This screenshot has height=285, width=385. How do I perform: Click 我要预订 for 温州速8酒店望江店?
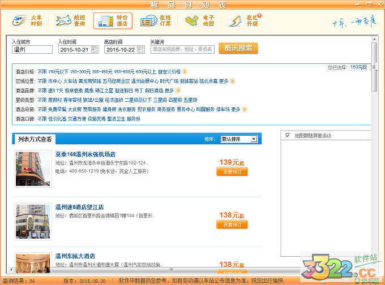coord(232,224)
